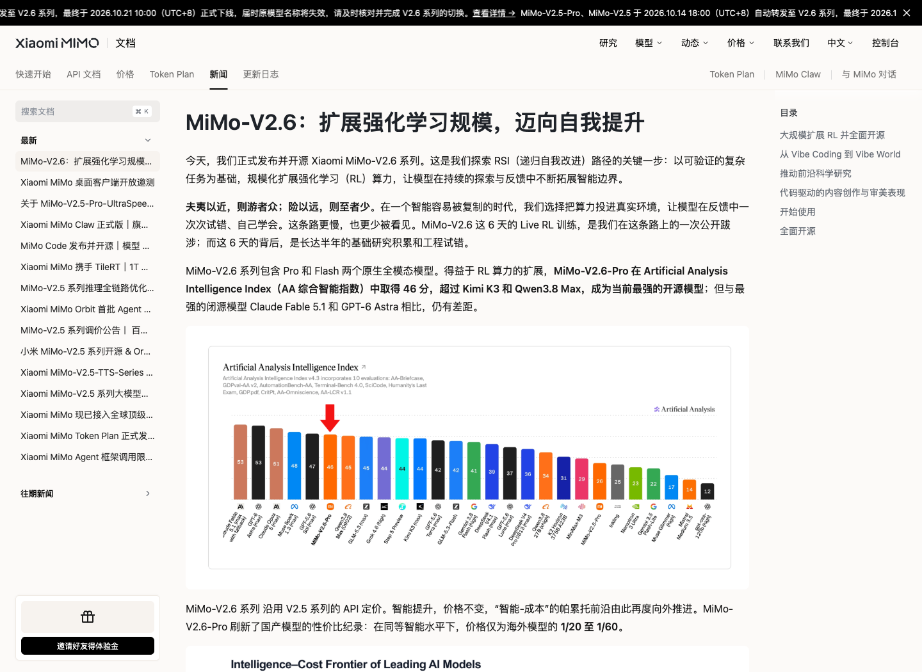Open the 查看详情 link in the banner

tap(494, 13)
